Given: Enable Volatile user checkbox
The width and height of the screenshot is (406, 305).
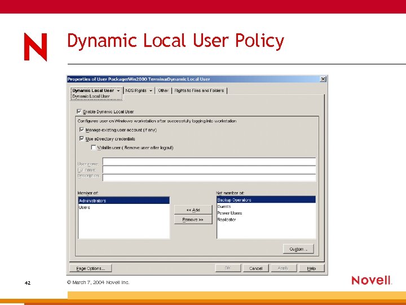Looking at the screenshot, I should [94, 147].
